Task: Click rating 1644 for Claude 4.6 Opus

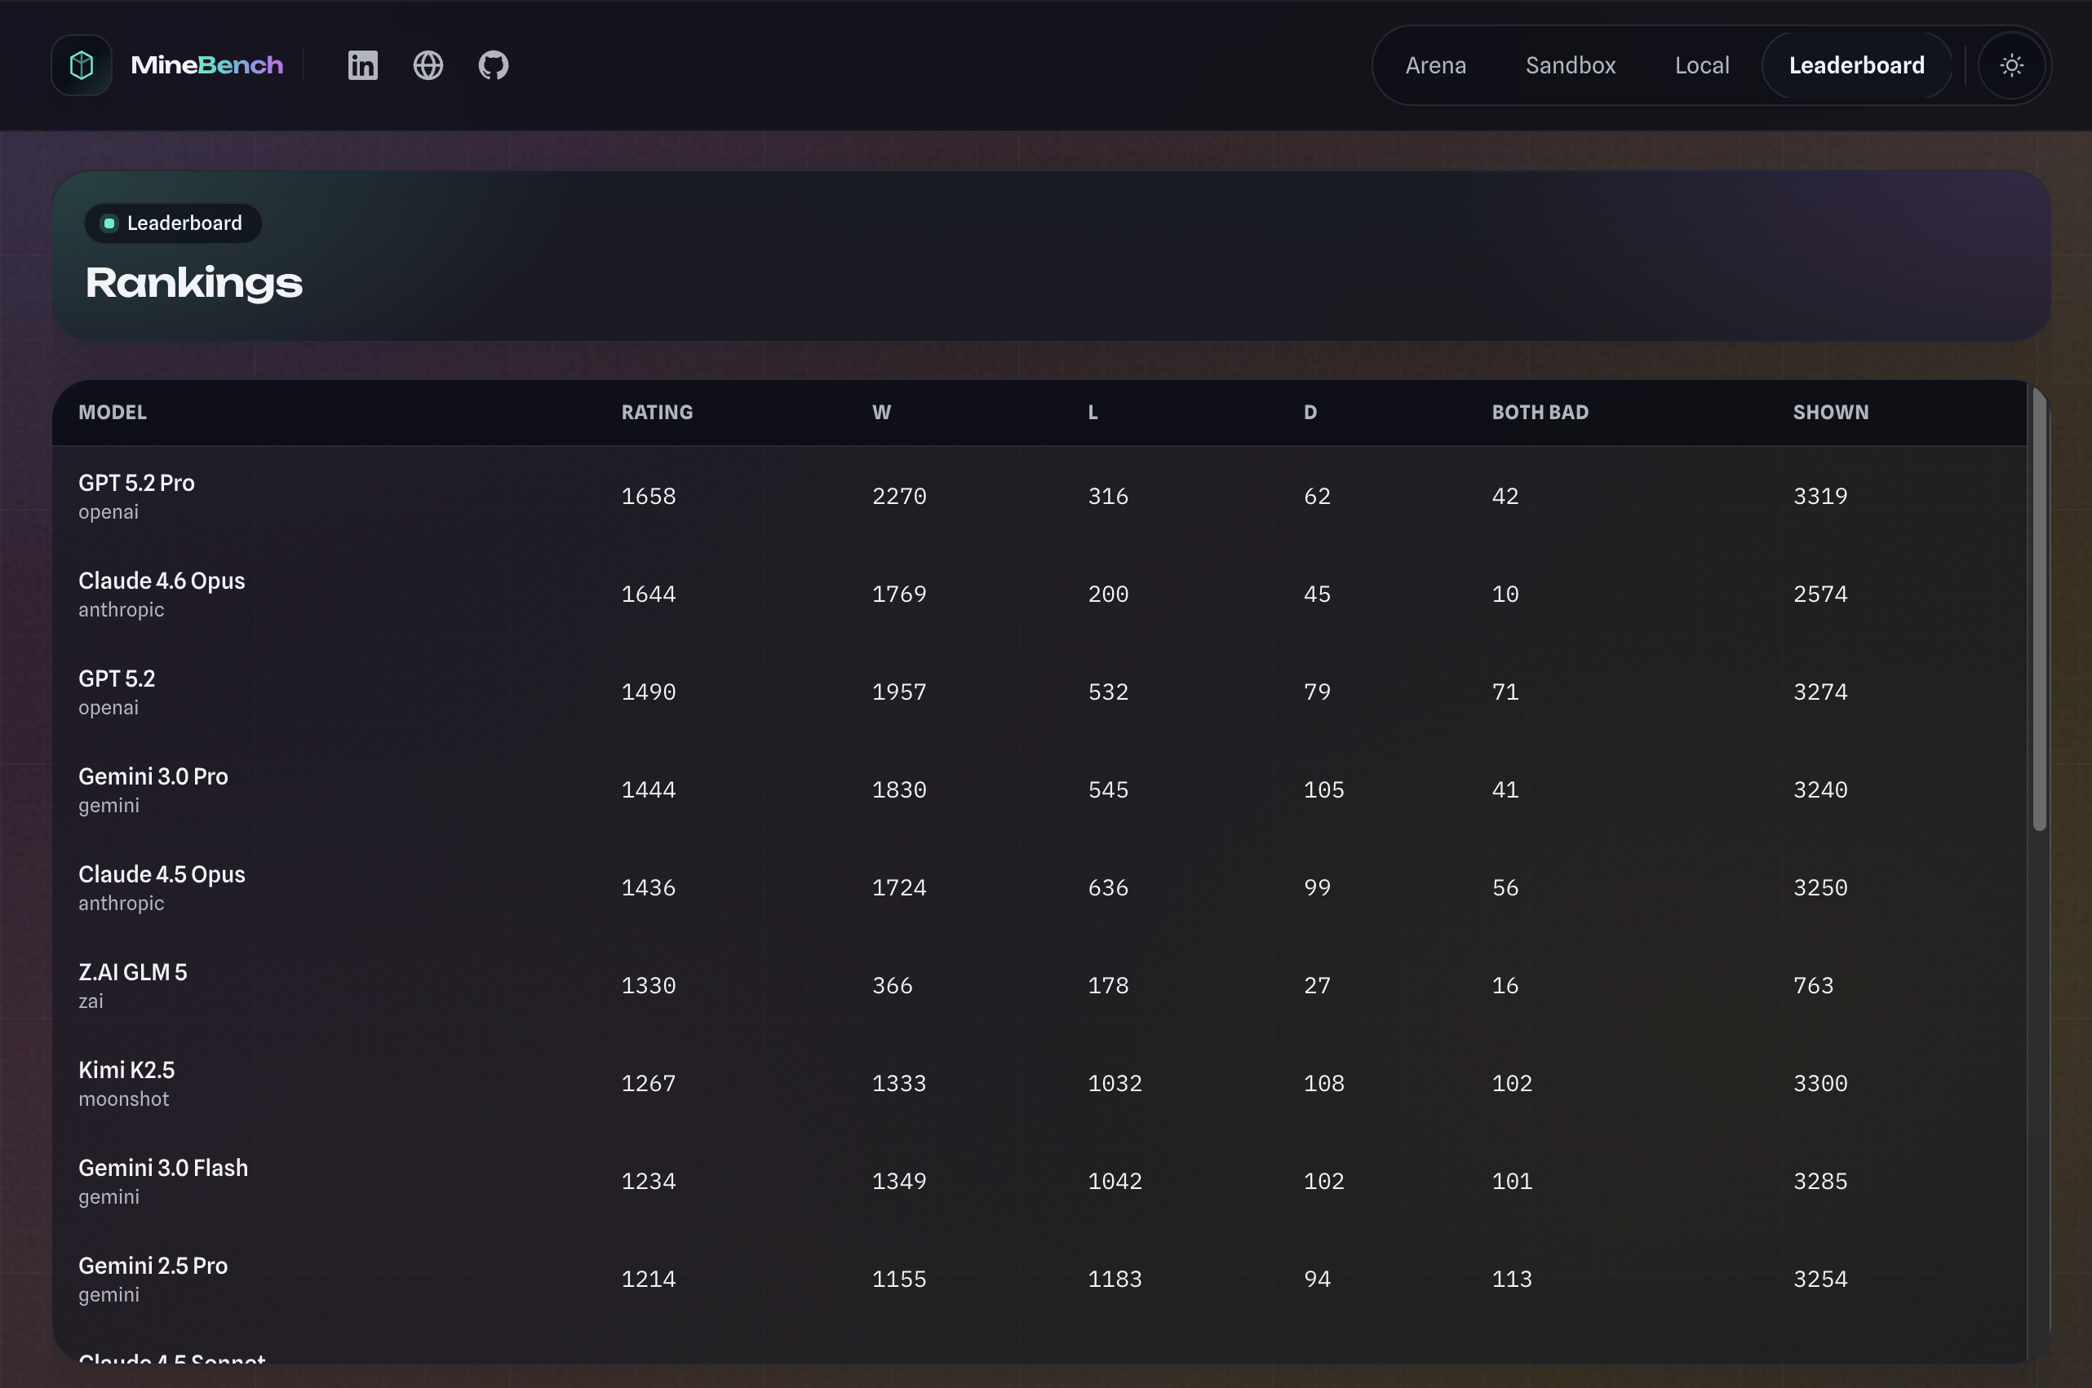Action: pyautogui.click(x=649, y=594)
